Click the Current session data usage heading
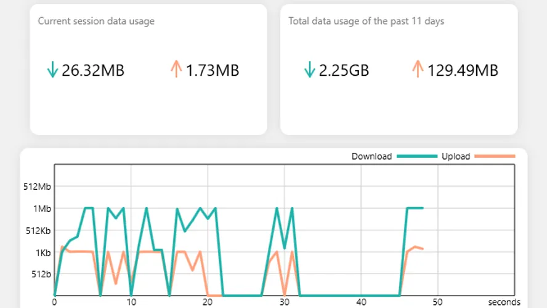The width and height of the screenshot is (547, 308). tap(96, 21)
